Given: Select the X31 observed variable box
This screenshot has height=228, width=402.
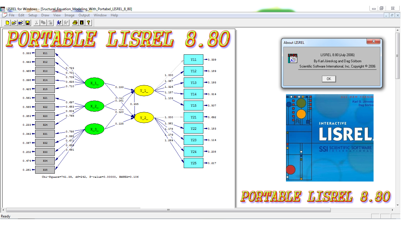Looking at the screenshot, I should 45,134.
